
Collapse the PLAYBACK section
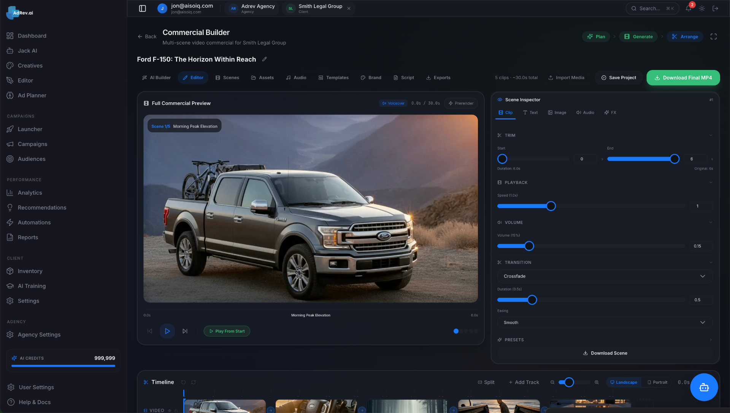pos(711,183)
